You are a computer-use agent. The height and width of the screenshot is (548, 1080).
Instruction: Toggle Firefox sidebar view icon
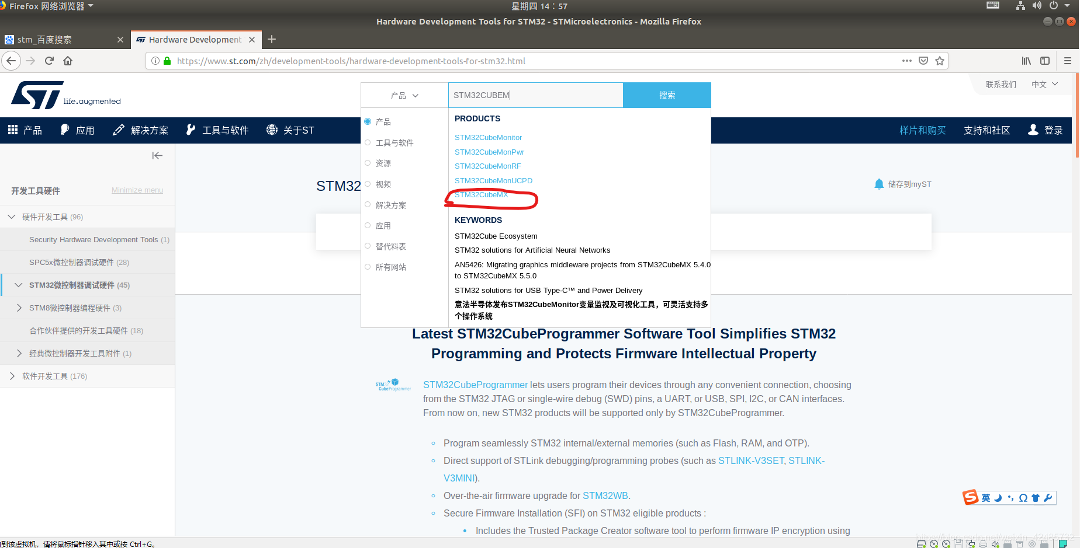(1045, 61)
